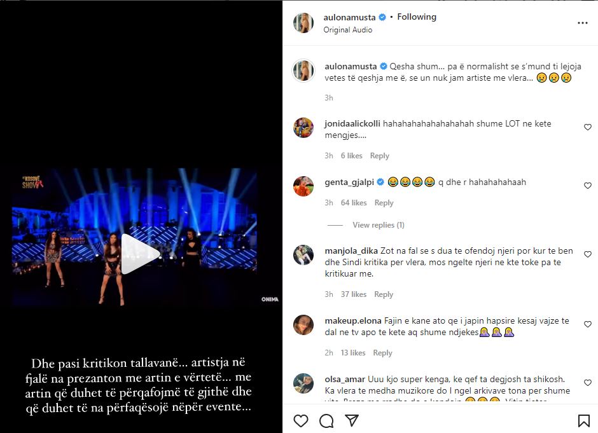The height and width of the screenshot is (433, 598).
Task: Like manjola_dika's comment heart
Action: (x=587, y=256)
